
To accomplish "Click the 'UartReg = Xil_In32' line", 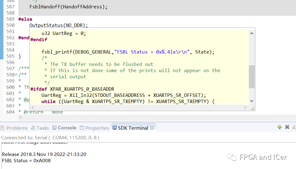I will 124,95.
